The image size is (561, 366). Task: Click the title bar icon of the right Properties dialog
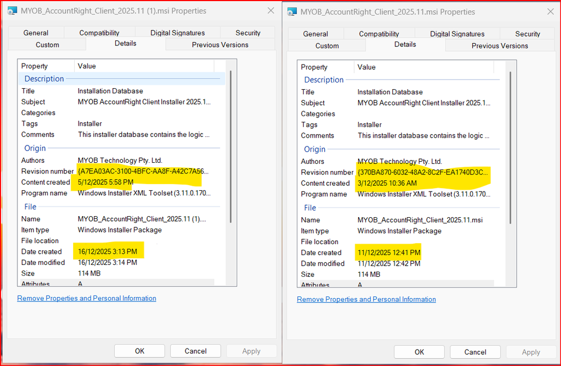pyautogui.click(x=291, y=12)
